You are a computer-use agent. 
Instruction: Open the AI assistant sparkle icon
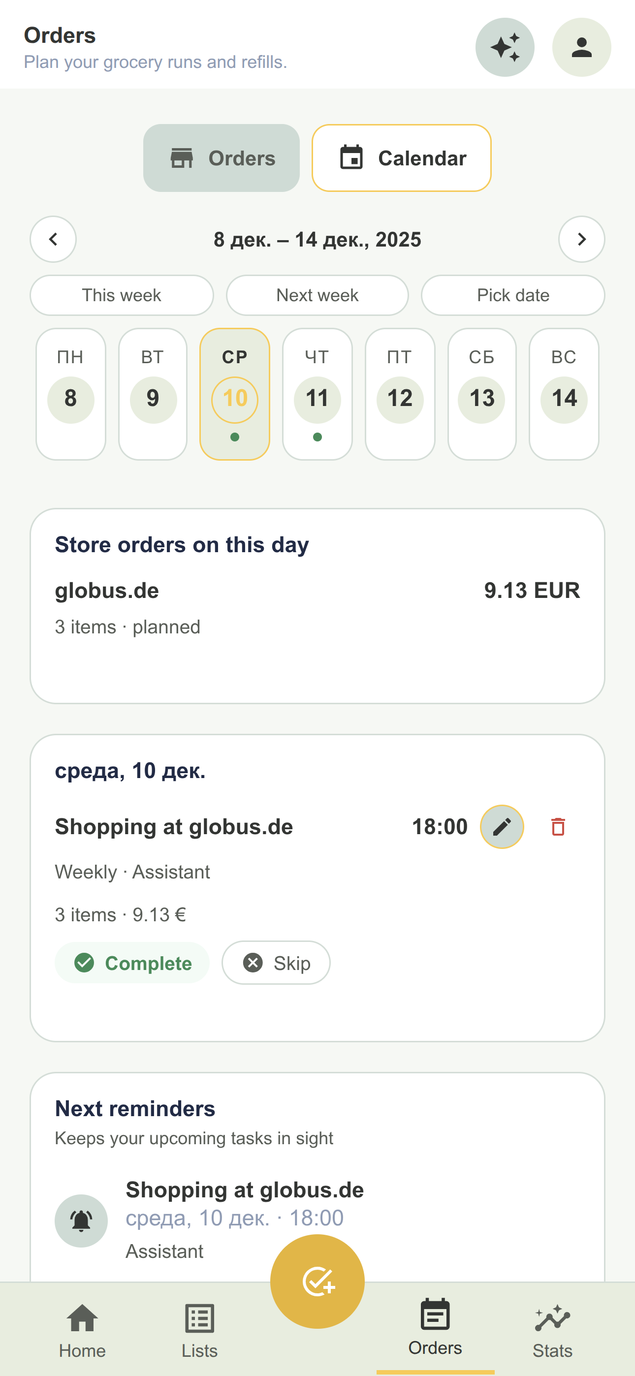pyautogui.click(x=505, y=47)
